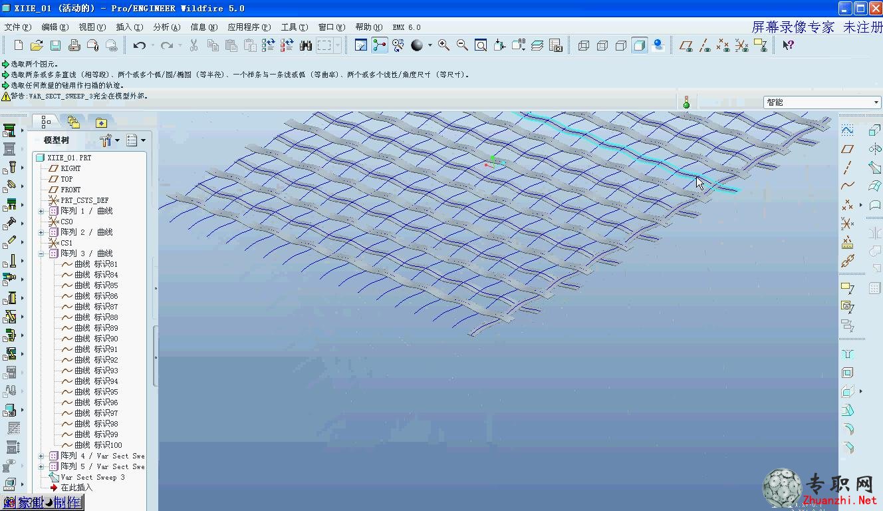Viewport: 883px width, 511px height.
Task: Click the Datum point tool on right
Action: point(847,204)
